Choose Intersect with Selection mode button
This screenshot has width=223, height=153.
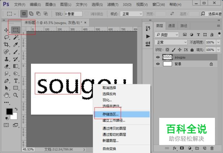pyautogui.click(x=46, y=14)
